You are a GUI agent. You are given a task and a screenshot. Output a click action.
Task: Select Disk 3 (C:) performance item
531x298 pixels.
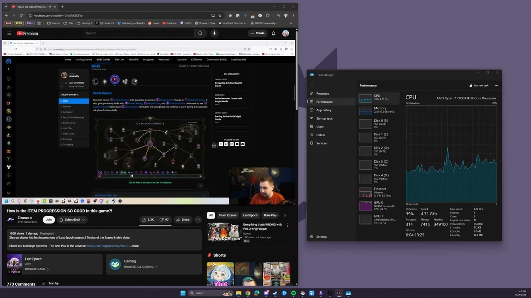click(379, 165)
